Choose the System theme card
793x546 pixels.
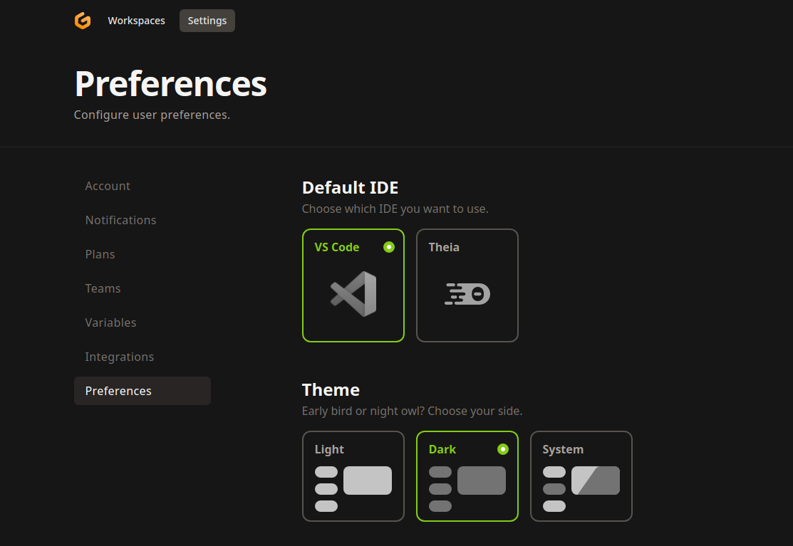point(581,476)
